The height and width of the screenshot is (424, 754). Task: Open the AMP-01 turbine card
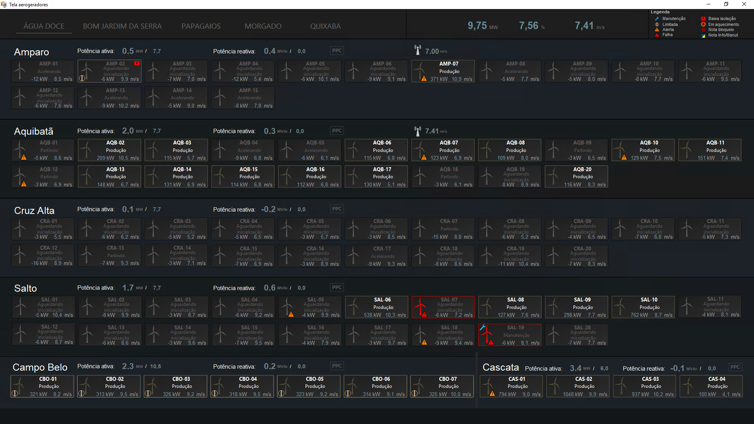(43, 71)
